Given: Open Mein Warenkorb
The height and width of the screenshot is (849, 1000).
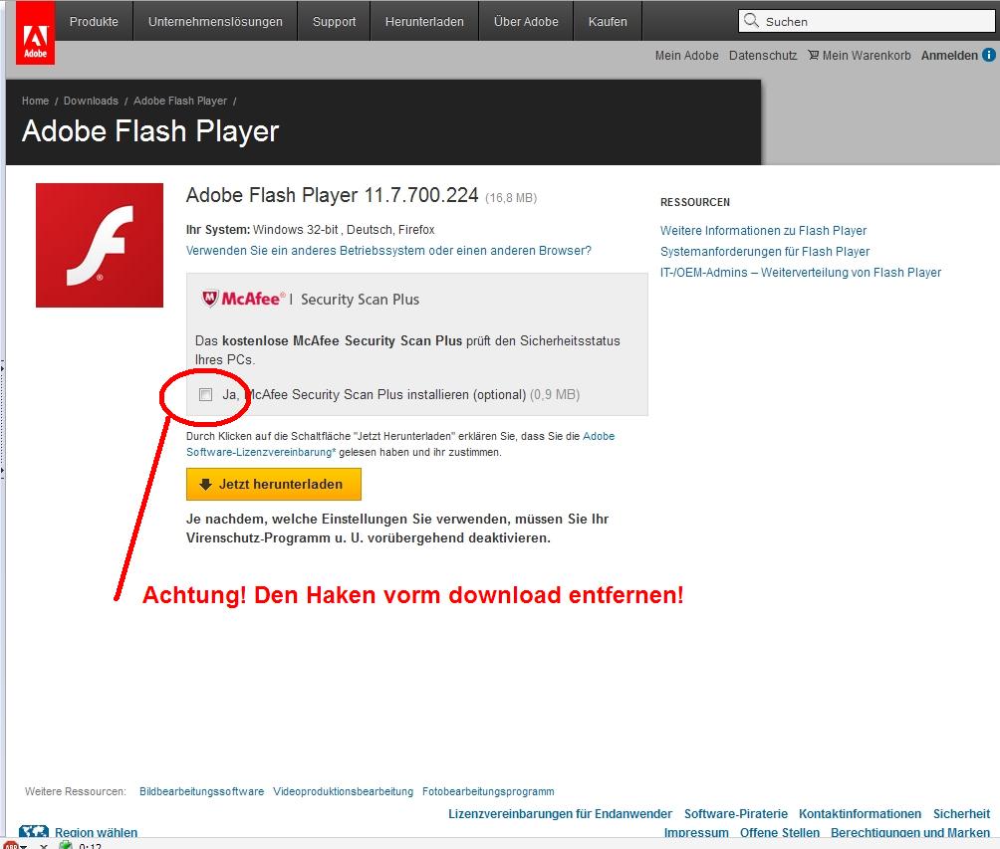Looking at the screenshot, I should 867,56.
